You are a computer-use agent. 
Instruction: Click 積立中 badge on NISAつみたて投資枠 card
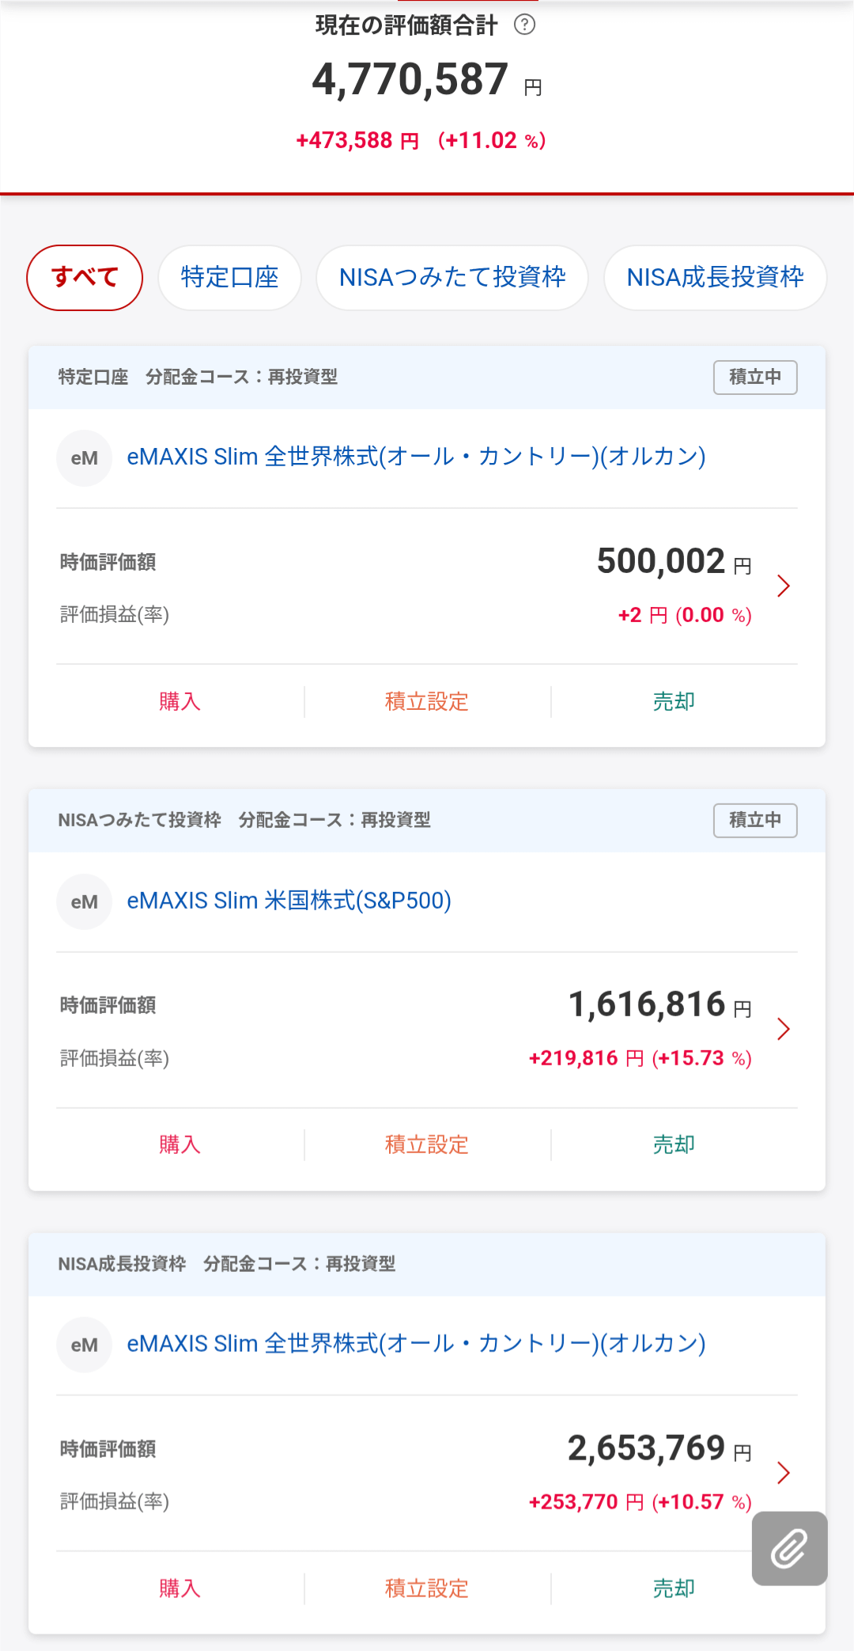click(x=754, y=820)
